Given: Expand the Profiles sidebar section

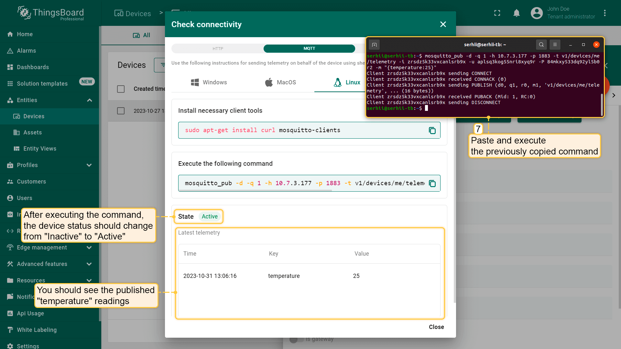Looking at the screenshot, I should pos(89,165).
